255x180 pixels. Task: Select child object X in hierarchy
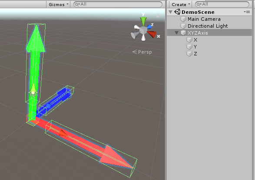pyautogui.click(x=195, y=40)
